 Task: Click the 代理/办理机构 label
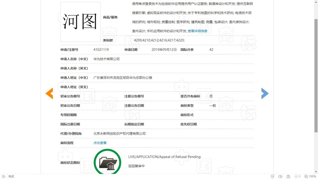click(x=71, y=134)
